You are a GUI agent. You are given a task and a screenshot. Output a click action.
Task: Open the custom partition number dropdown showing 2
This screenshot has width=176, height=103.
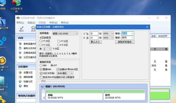tap(47, 49)
